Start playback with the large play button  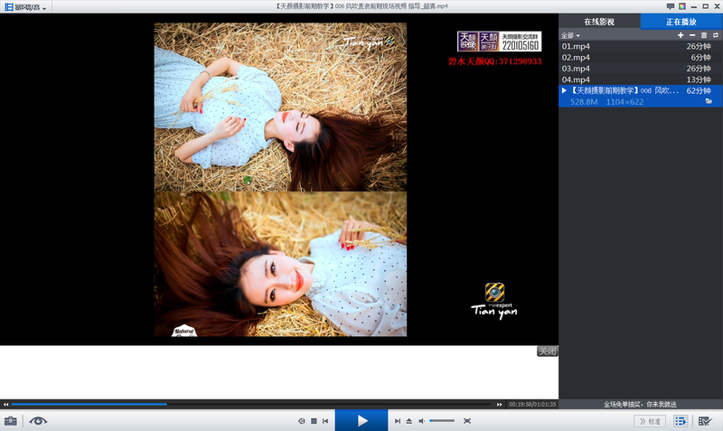point(361,420)
